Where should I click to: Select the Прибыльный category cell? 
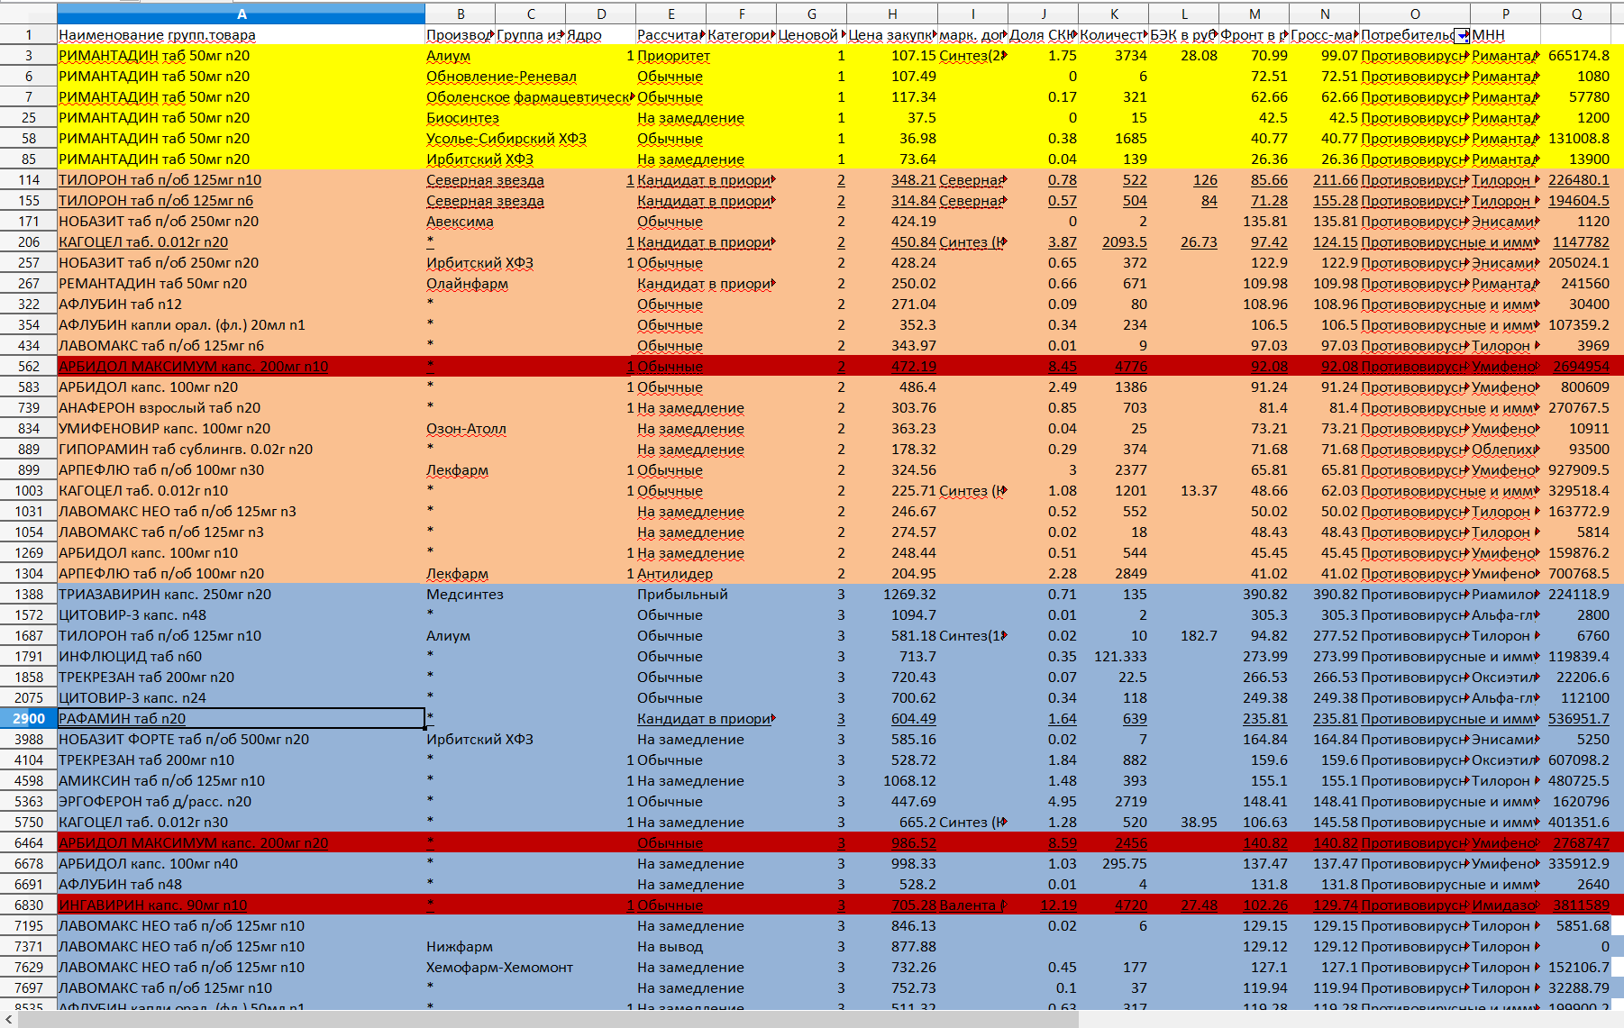pos(682,594)
